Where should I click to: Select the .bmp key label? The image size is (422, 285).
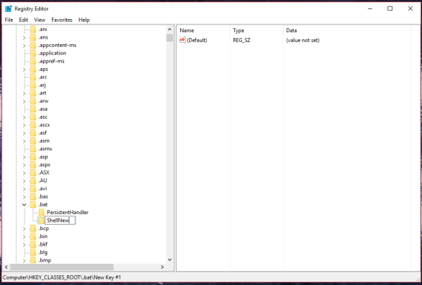[44, 260]
